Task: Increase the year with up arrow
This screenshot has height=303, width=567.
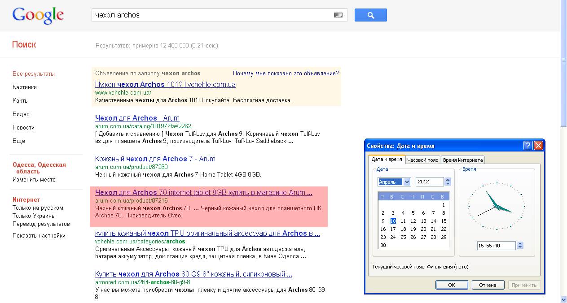Action: point(448,180)
